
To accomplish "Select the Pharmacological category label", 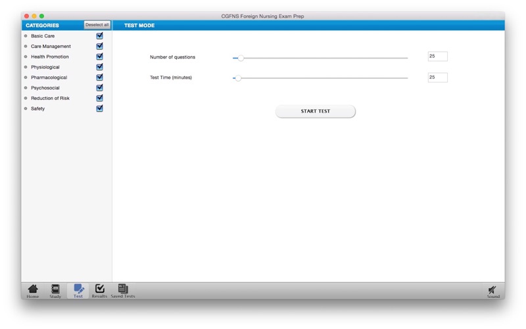I will click(x=49, y=78).
